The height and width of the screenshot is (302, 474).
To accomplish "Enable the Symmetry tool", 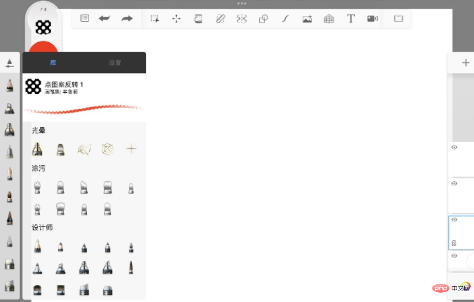I will 242,19.
